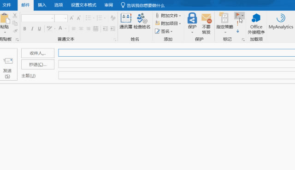Viewport: 295px width, 170px height.
Task: Click the text highlight color icon
Action: coord(49,29)
